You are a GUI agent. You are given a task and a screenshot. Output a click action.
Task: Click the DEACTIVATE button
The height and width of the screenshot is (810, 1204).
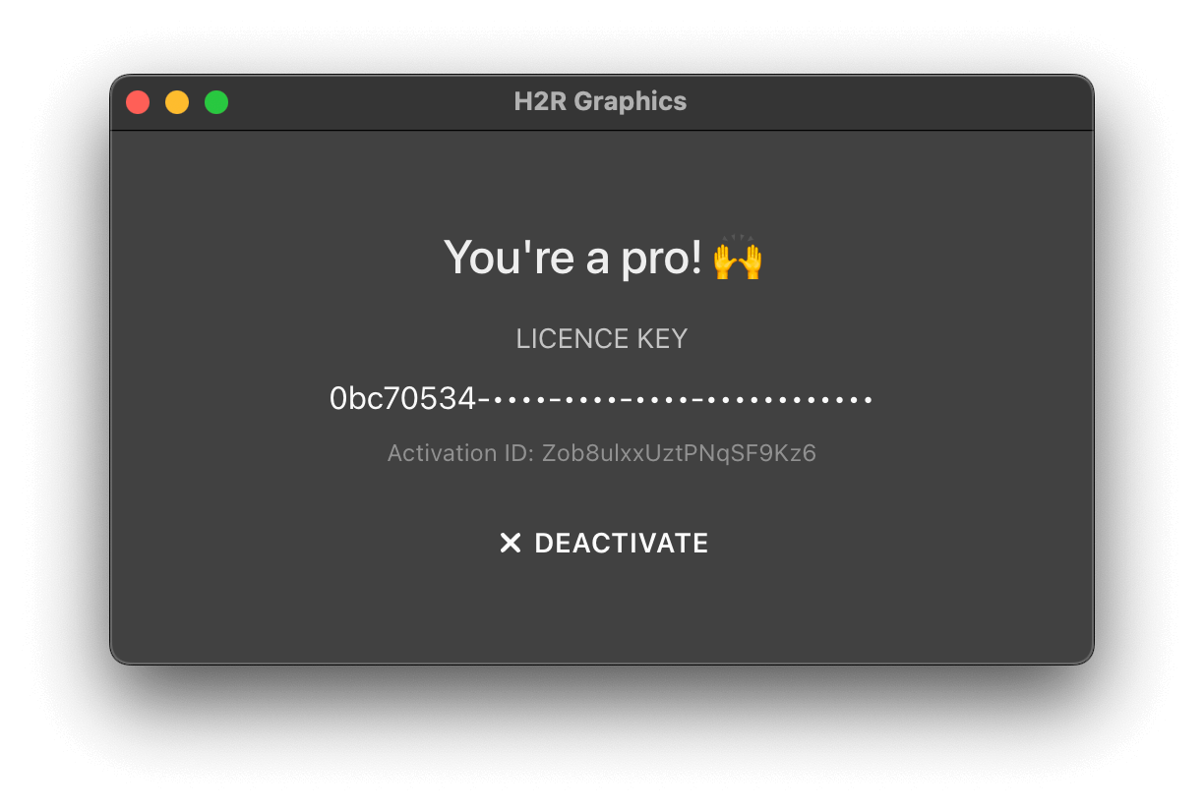[x=603, y=544]
